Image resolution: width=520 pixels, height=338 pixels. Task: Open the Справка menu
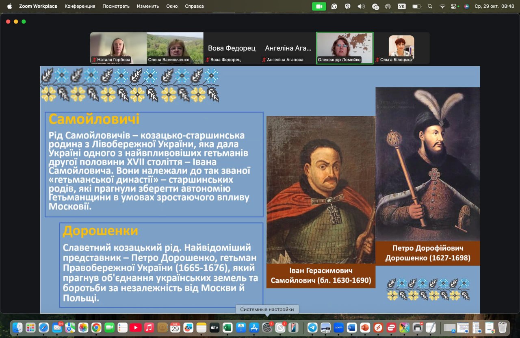(x=194, y=6)
